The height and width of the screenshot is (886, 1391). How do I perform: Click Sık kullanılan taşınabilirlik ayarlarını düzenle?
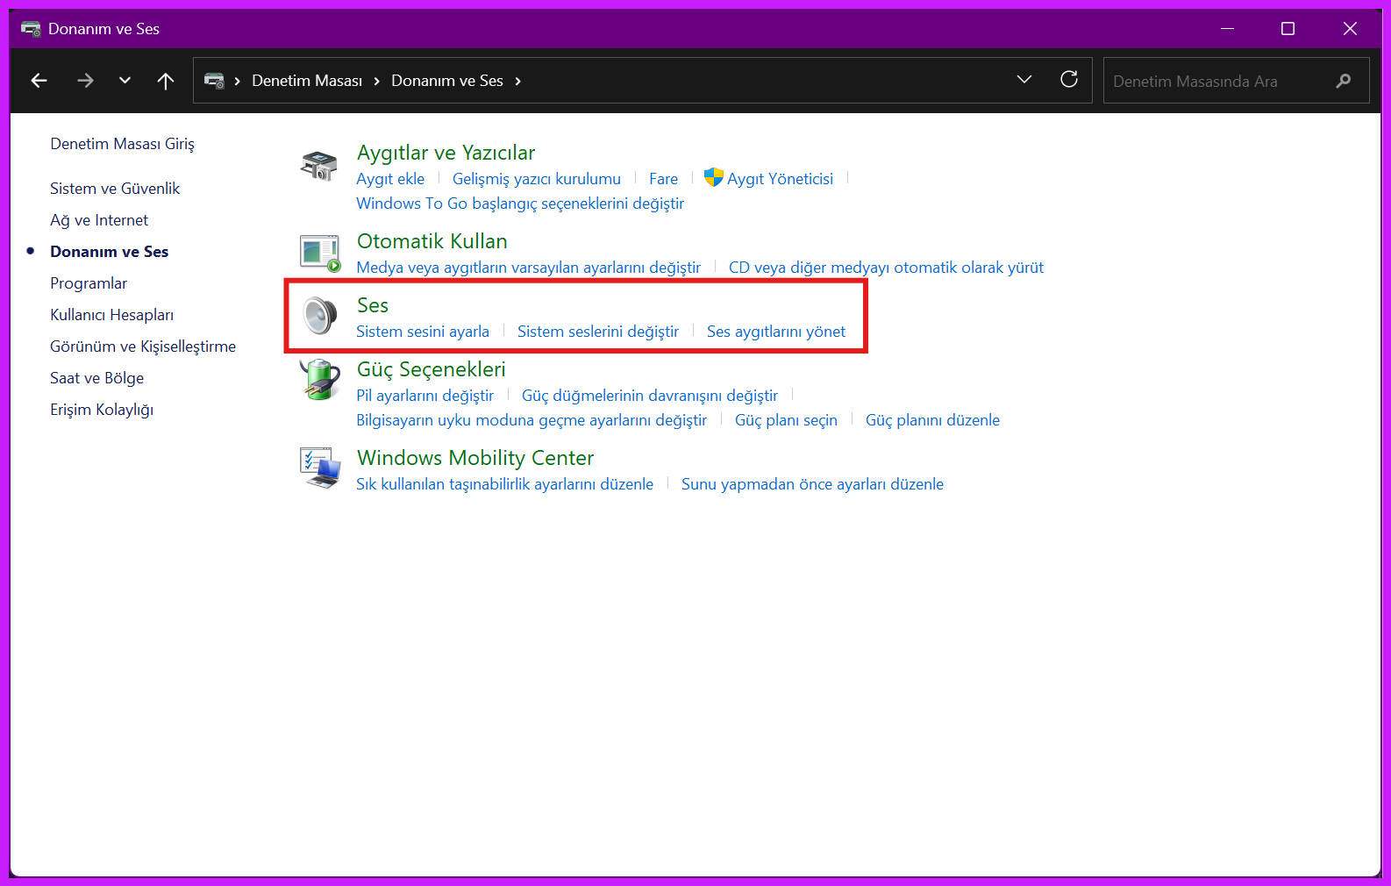point(504,484)
